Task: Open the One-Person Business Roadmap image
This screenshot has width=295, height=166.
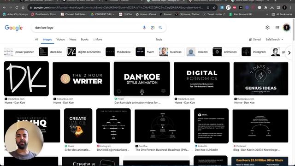Action: pos(162,126)
